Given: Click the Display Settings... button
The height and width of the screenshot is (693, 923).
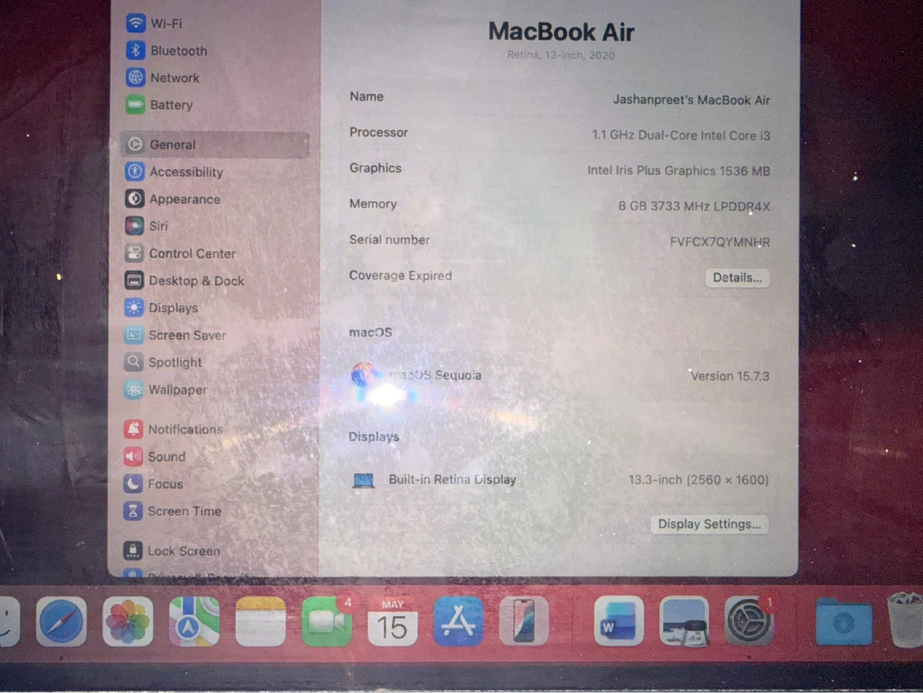Looking at the screenshot, I should [x=710, y=525].
